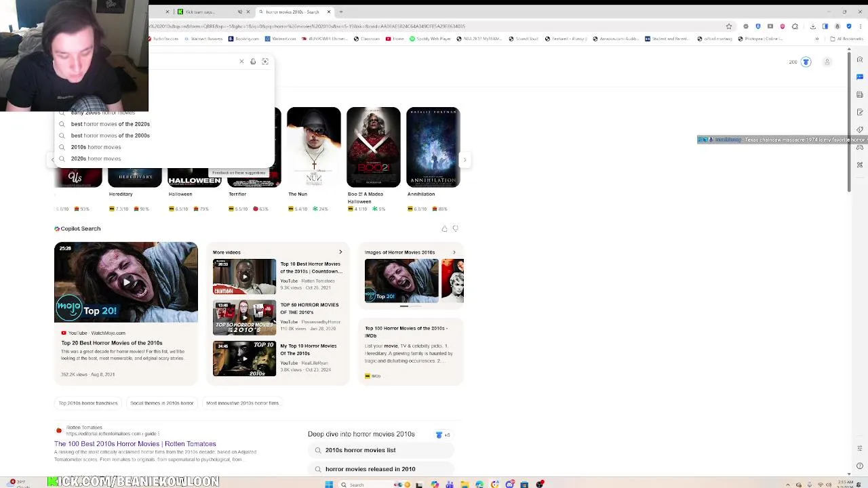Clear the search box with the X icon
This screenshot has width=868, height=488.
pos(241,62)
